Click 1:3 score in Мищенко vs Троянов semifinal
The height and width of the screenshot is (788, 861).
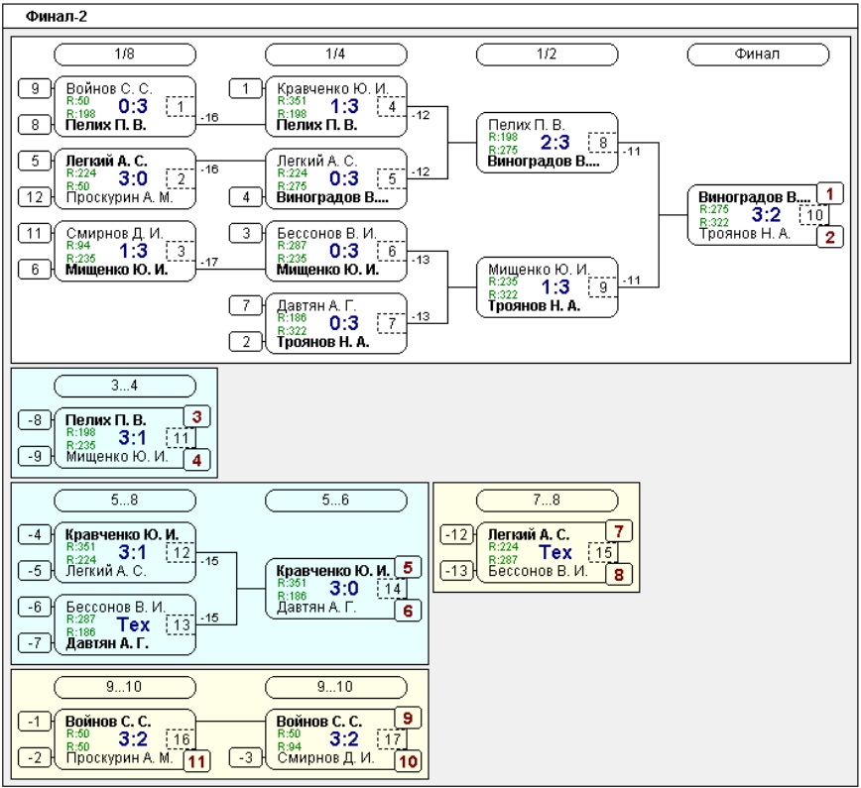[555, 287]
